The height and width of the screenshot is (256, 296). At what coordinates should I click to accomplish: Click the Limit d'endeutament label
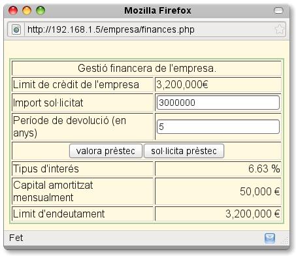click(59, 214)
